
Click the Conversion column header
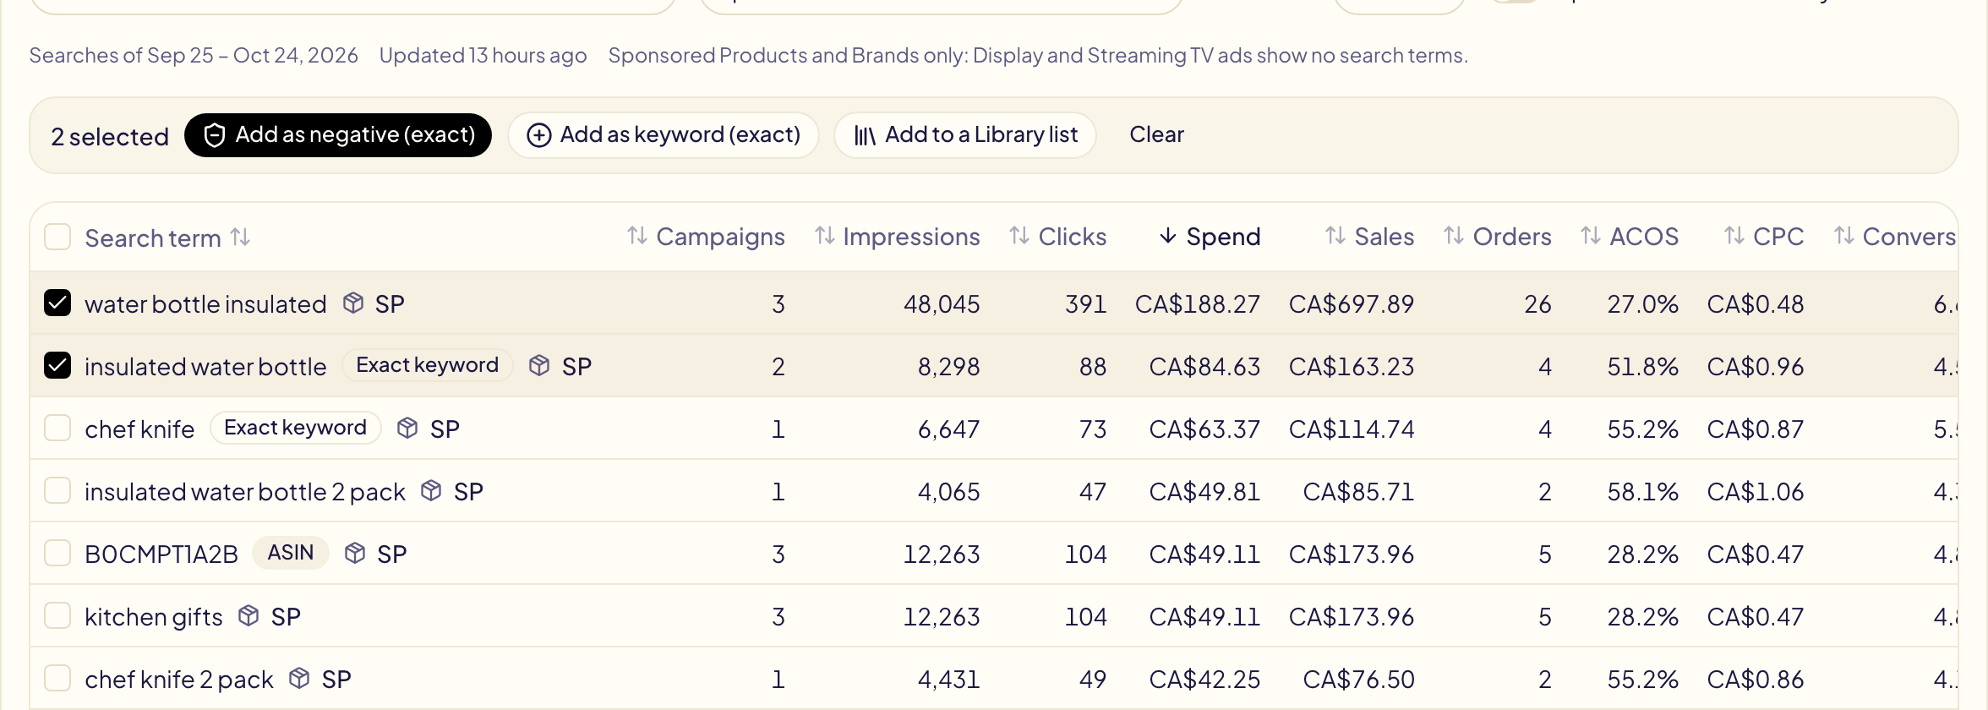1895,237
